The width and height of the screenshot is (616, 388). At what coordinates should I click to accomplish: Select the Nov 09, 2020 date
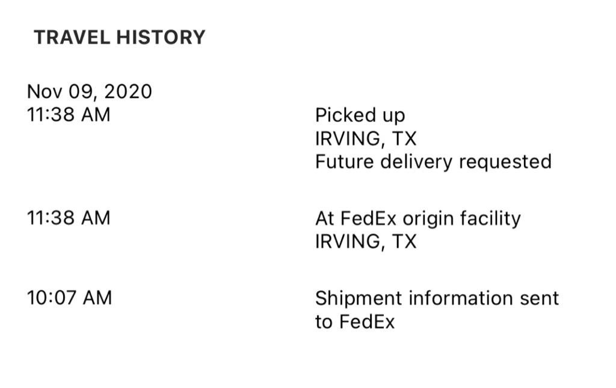89,92
